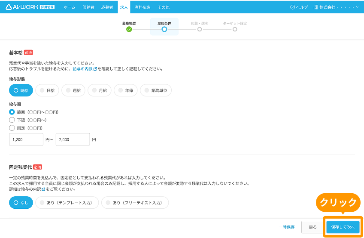Image resolution: width=364 pixels, height=238 pixels.
Task: Select なし for fixed overtime pay
Action: point(21,203)
